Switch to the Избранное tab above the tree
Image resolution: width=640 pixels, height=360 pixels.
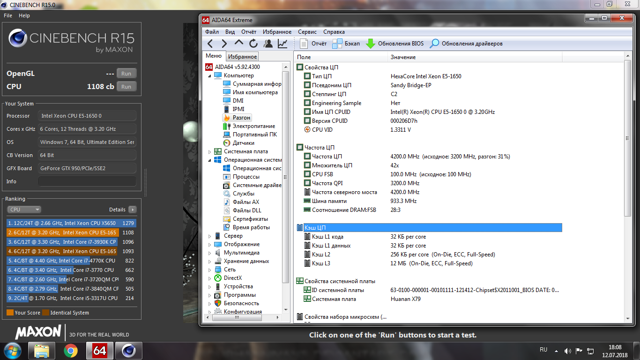tap(243, 57)
